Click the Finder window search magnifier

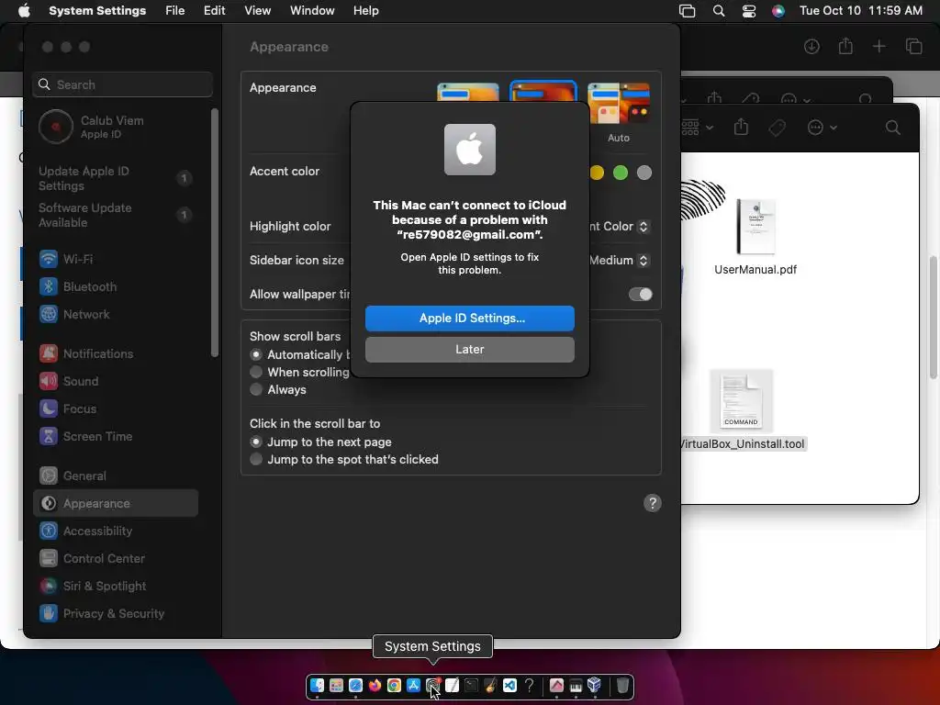(x=892, y=127)
